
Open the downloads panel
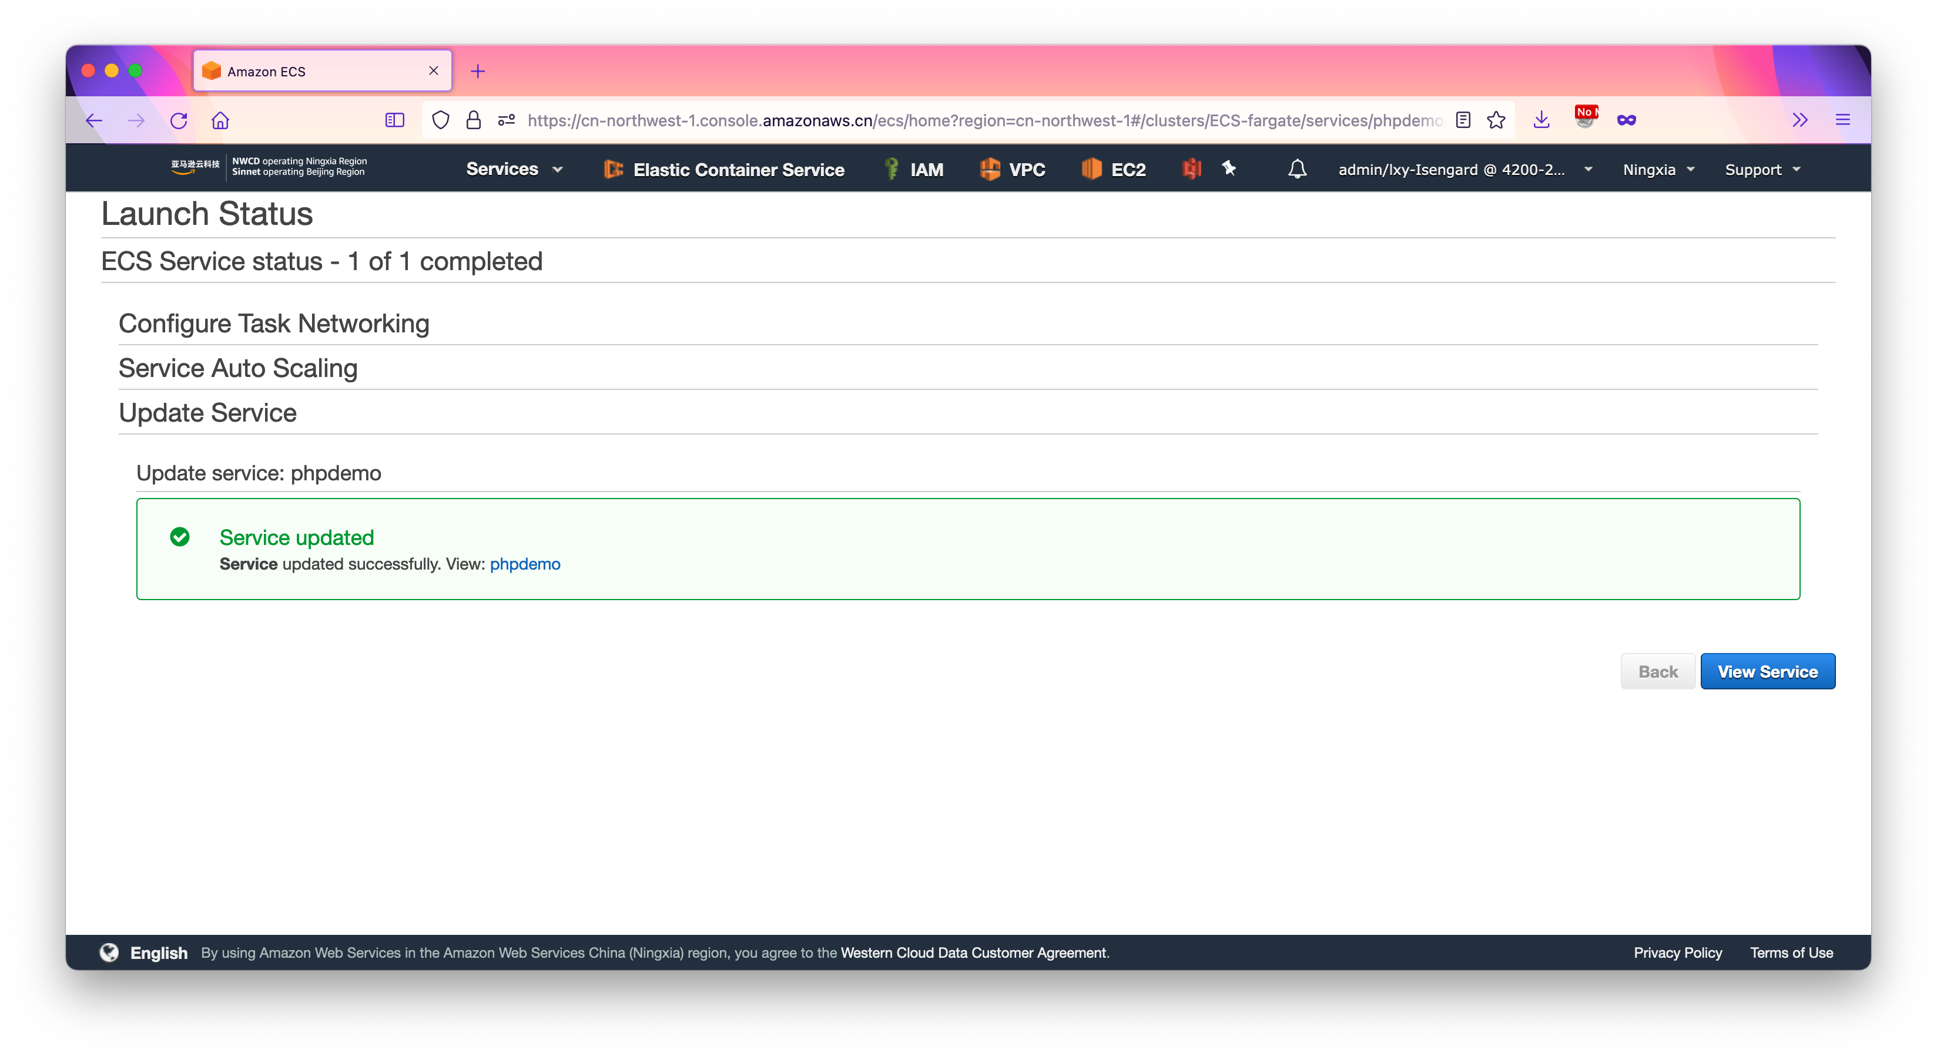[x=1541, y=120]
